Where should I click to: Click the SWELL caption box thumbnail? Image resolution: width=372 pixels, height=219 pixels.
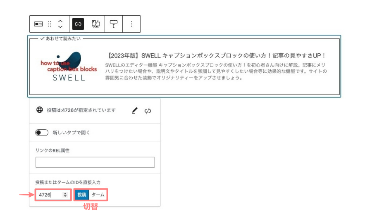(68, 66)
